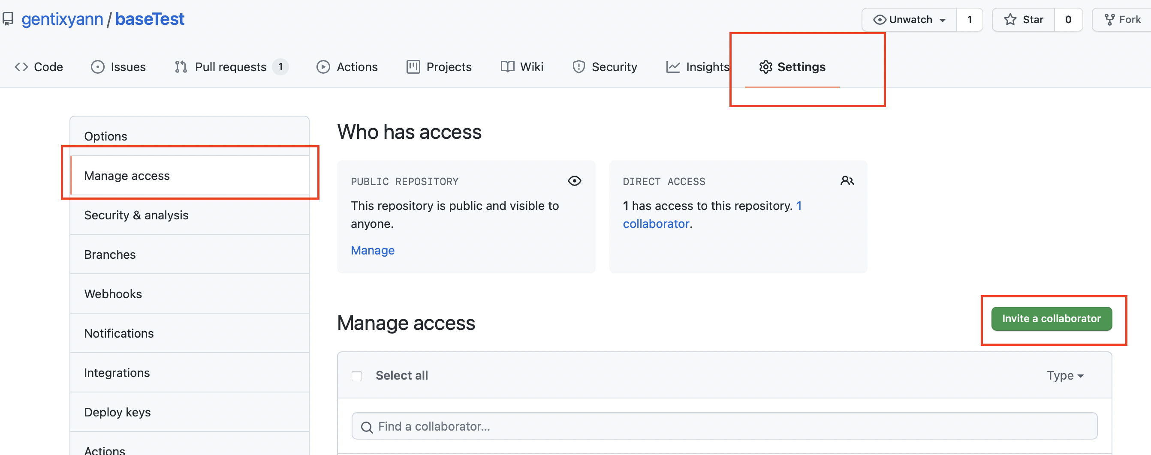The image size is (1151, 455).
Task: Click the Manage visibility link
Action: 373,250
